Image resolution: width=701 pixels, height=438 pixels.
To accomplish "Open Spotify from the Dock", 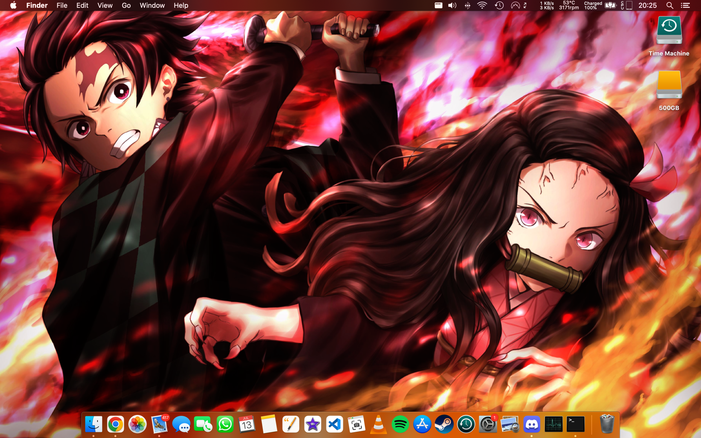I will coord(400,424).
